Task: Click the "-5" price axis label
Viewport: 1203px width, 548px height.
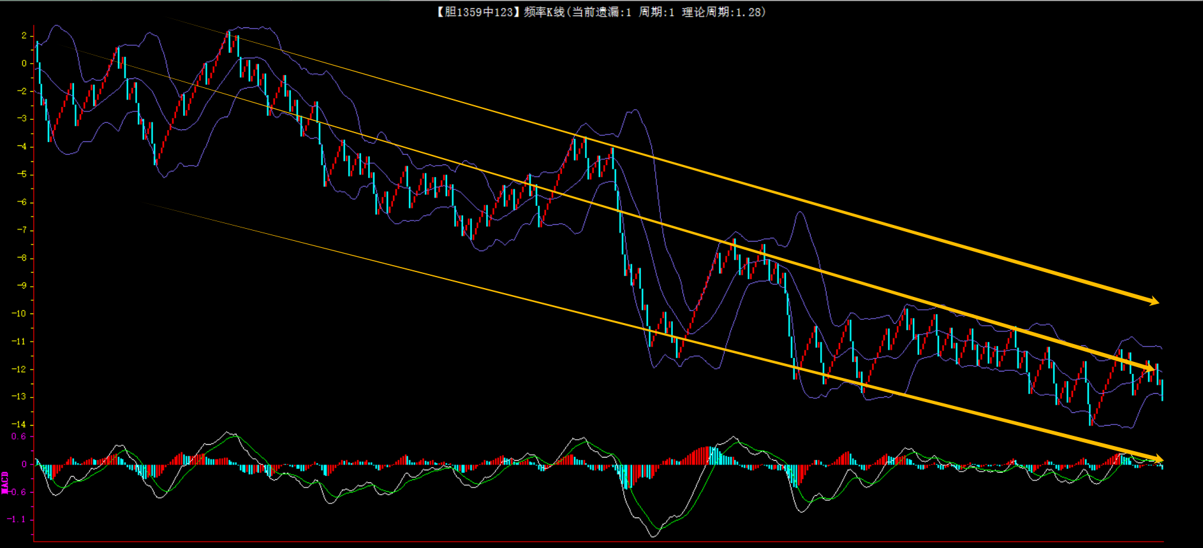Action: pyautogui.click(x=22, y=175)
